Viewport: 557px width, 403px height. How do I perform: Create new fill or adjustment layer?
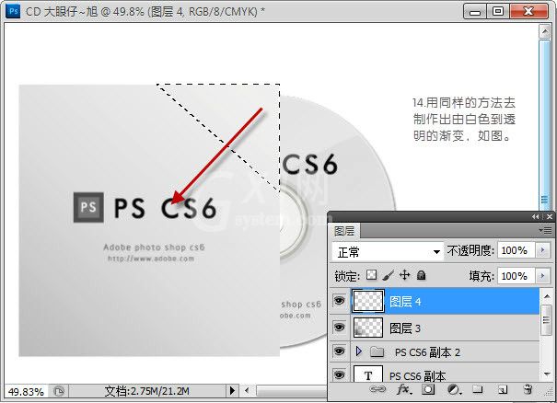click(454, 389)
